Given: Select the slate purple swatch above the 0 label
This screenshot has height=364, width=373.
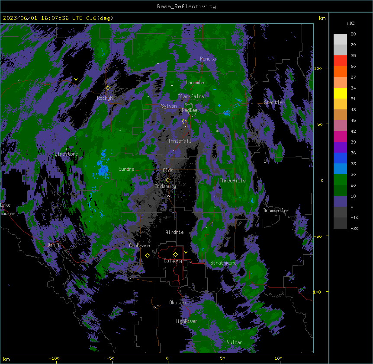Looking at the screenshot, I should point(340,201).
